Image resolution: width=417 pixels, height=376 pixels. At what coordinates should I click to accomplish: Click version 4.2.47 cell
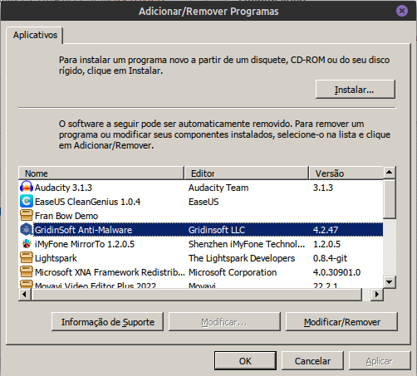tap(326, 230)
